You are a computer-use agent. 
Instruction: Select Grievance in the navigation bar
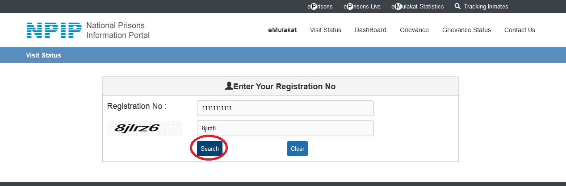coord(414,30)
